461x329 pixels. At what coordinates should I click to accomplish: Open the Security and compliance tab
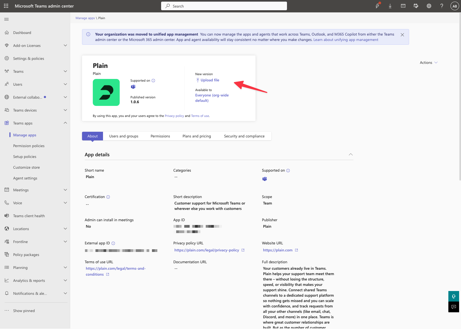click(x=244, y=136)
